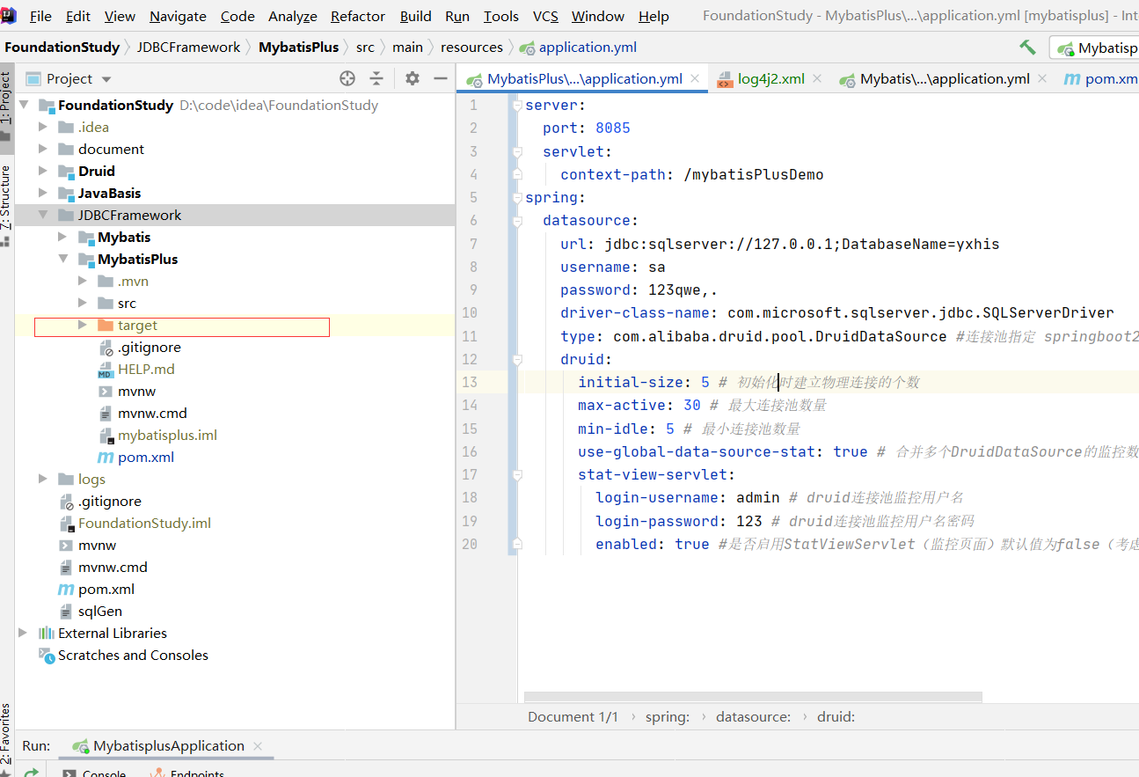Hide the Project panel with minus icon

[439, 78]
